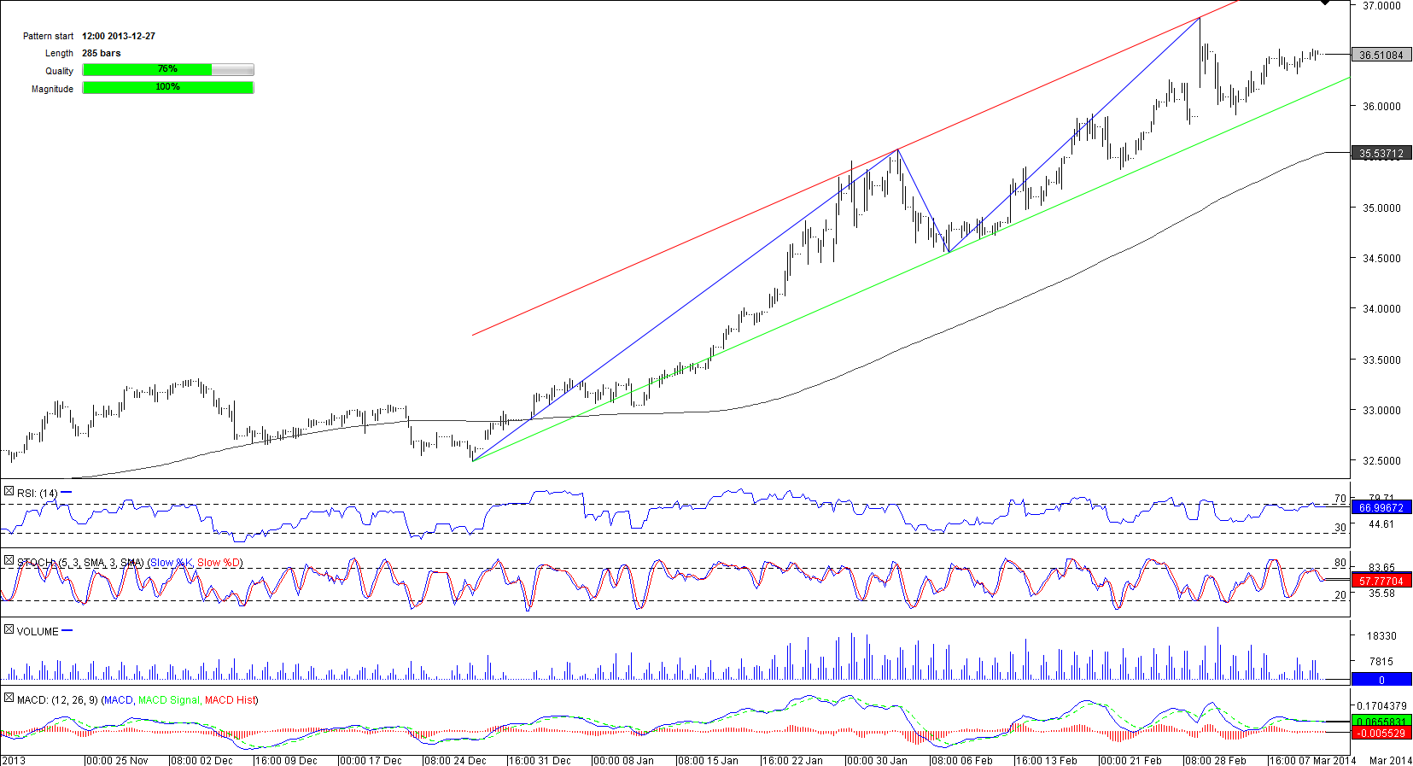This screenshot has height=766, width=1413.
Task: Click the 16:00 22 Jan time label
Action: tap(793, 760)
